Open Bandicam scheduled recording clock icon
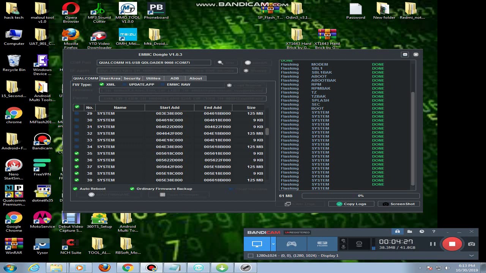Image resolution: width=486 pixels, height=273 pixels. pyautogui.click(x=421, y=232)
